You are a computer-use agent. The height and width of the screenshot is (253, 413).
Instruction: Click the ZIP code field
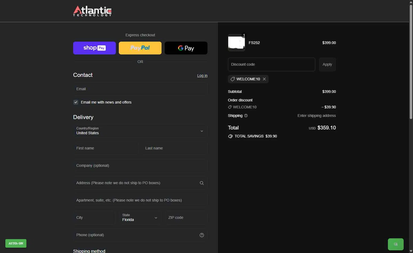pos(186,218)
